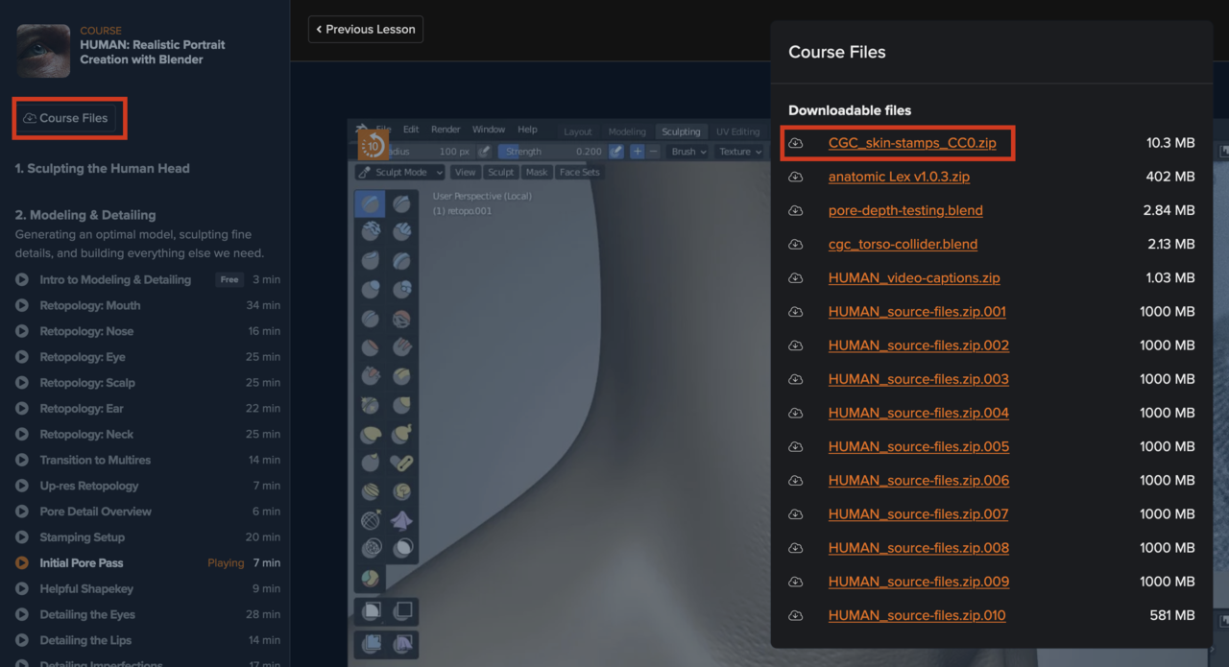Screen dimensions: 1229x667
Task: Select the purple Cloth brush
Action: tap(401, 520)
